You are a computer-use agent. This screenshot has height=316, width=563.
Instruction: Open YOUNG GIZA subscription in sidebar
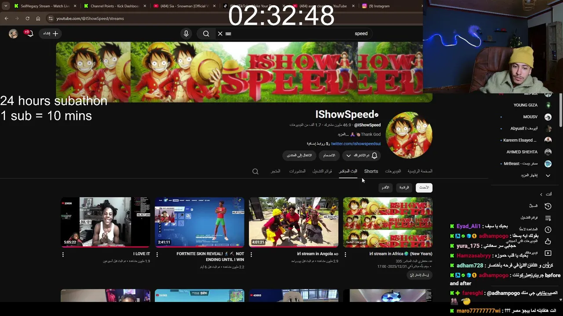pos(526,105)
